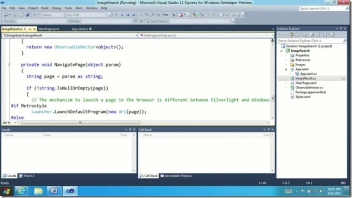
Task: Select Package.appxmanifest in Solution Explorer
Action: click(x=310, y=92)
